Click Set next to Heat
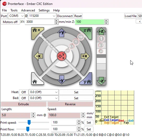The image size is (142, 140). tap(76, 92)
